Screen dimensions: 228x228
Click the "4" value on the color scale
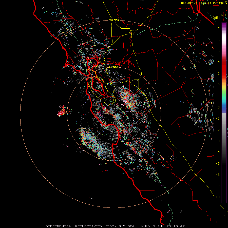(219, 62)
